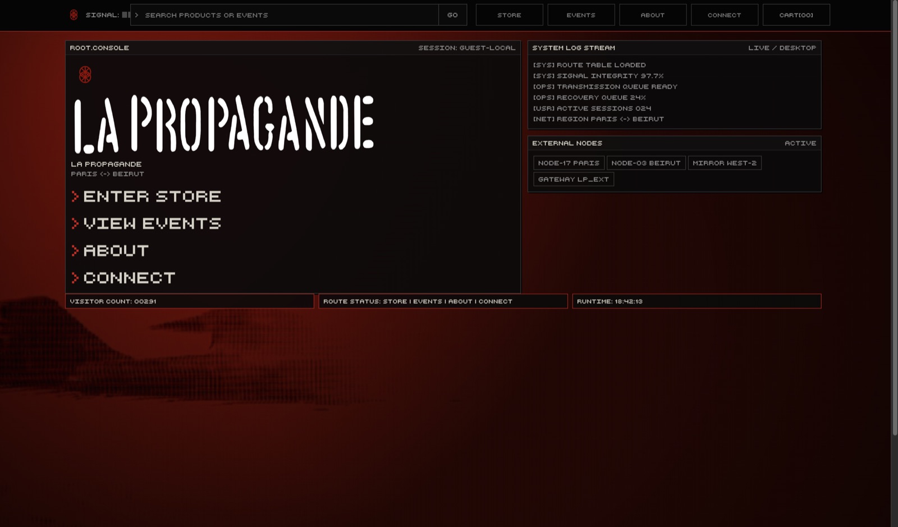
Task: Click the red chevron beside CONNECT in console
Action: [x=75, y=277]
